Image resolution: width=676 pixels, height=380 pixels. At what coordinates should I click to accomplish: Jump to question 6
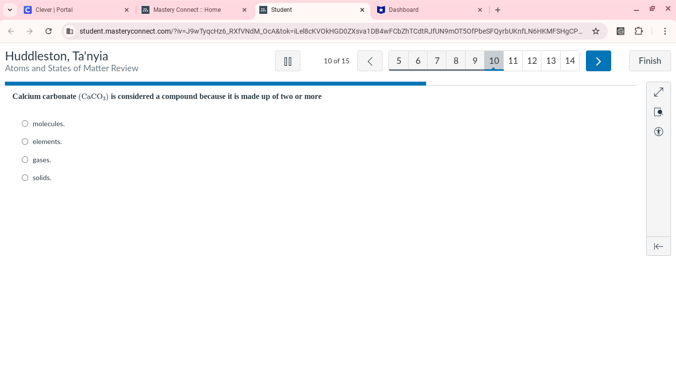[418, 61]
